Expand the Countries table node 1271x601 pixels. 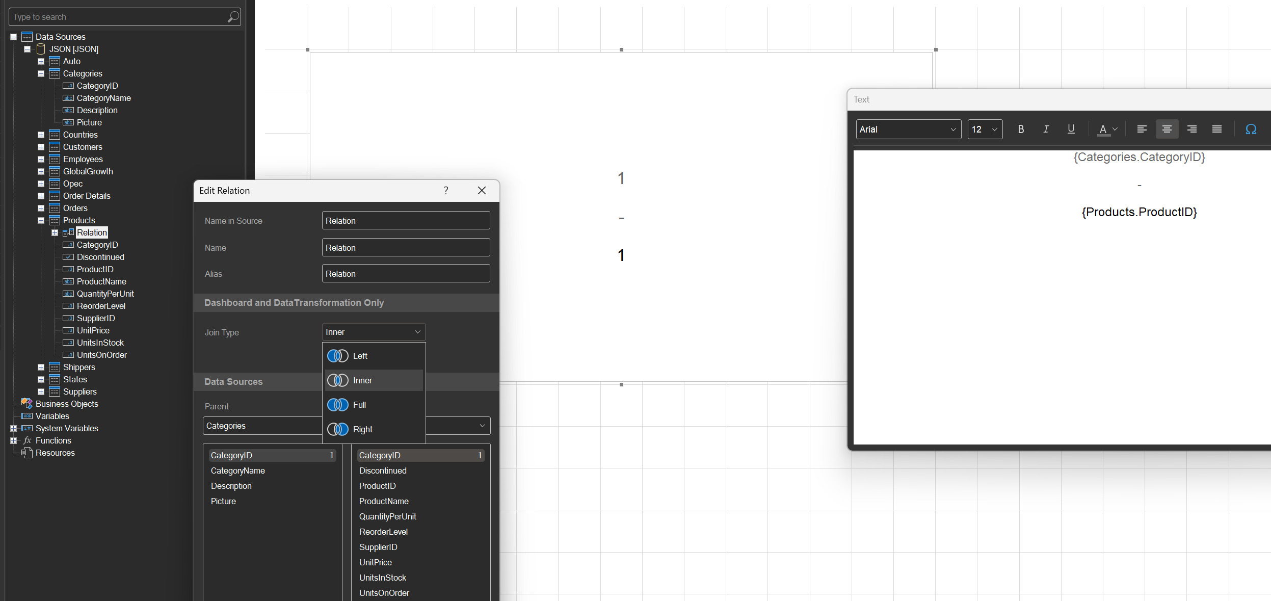click(x=41, y=135)
